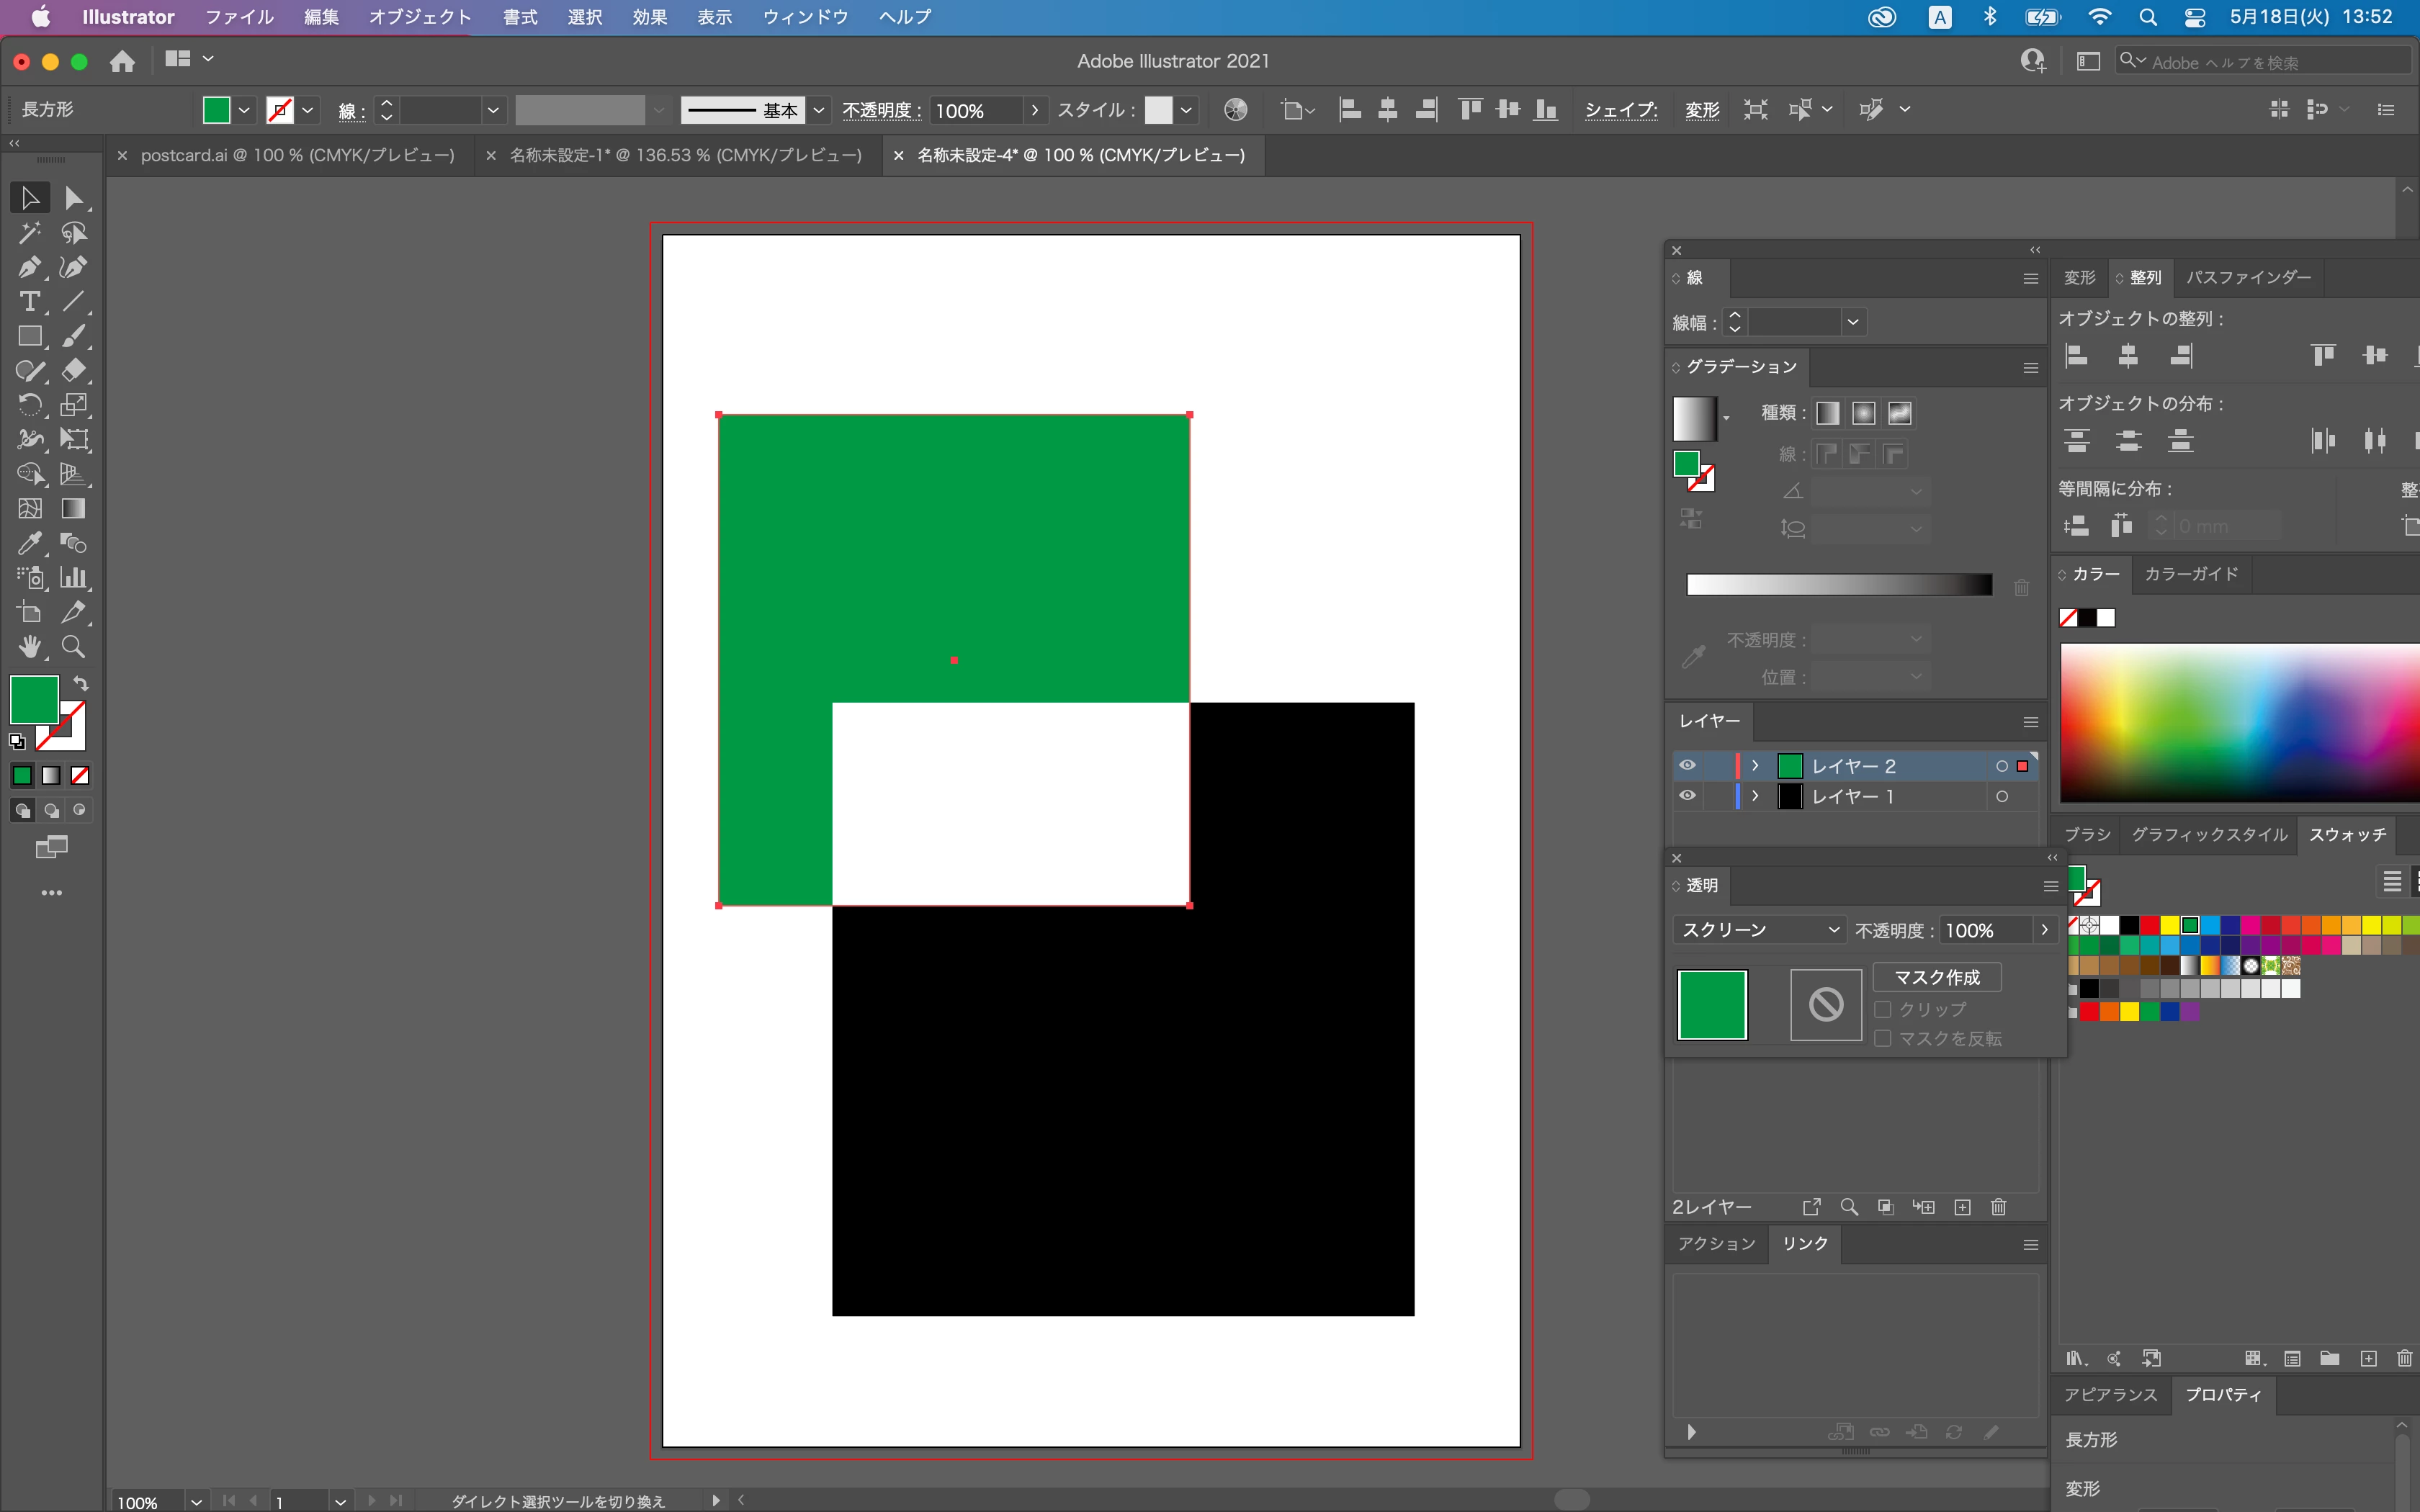
Task: Select the Rotate tool
Action: pyautogui.click(x=29, y=405)
